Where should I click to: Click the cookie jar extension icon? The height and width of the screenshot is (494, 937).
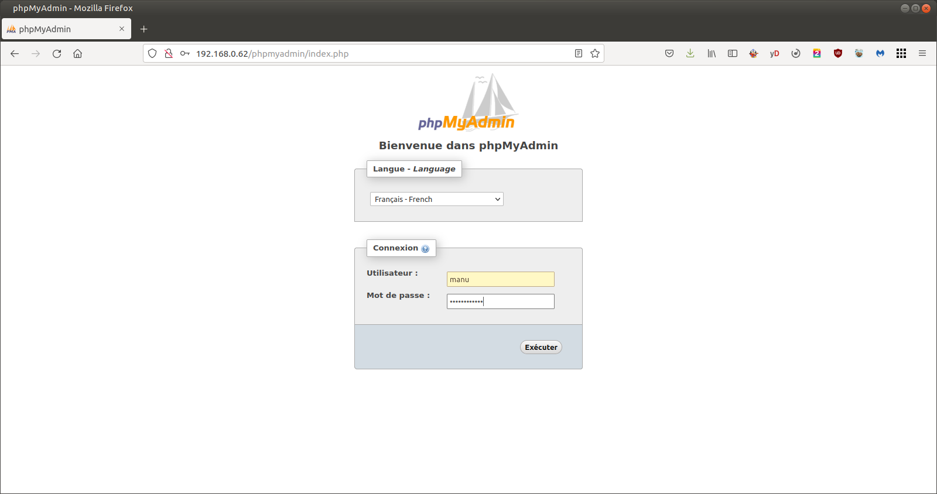[859, 53]
